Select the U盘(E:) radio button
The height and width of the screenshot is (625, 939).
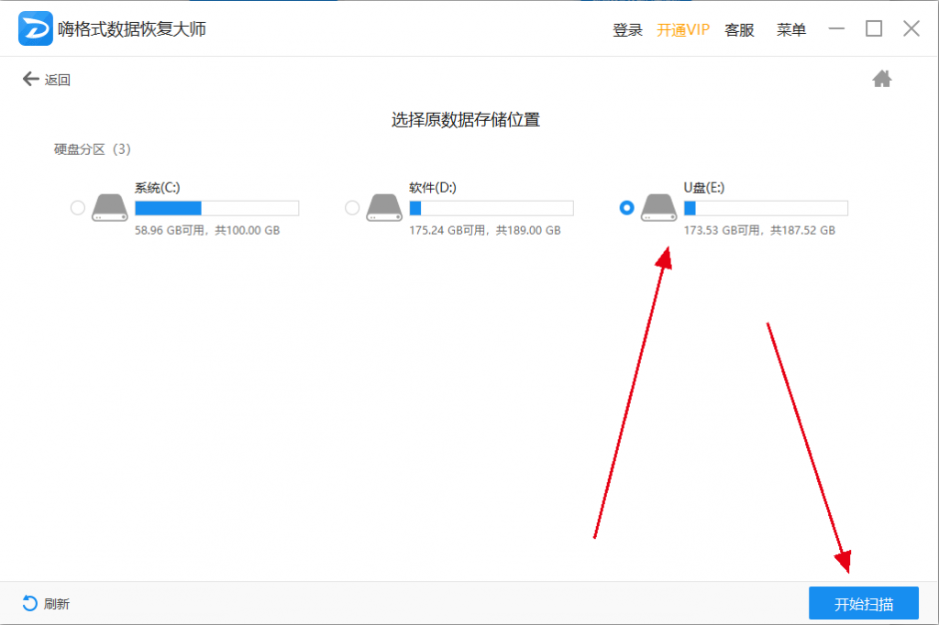[626, 208]
